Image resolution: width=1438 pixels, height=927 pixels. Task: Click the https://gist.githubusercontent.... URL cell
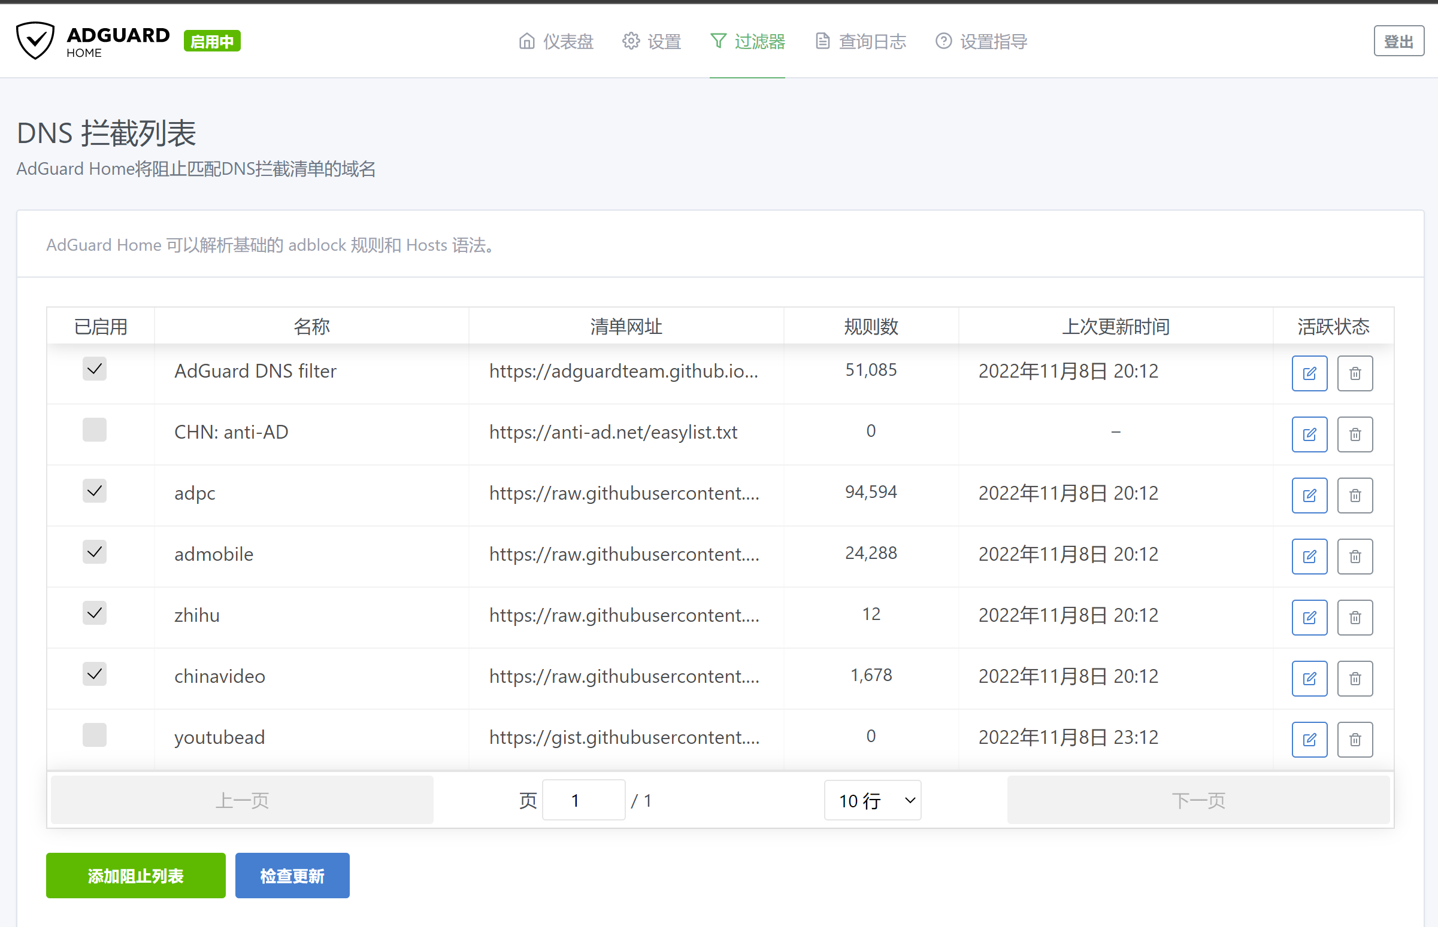click(x=624, y=737)
